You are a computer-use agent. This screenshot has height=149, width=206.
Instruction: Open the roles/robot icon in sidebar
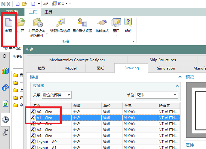coord(5,132)
